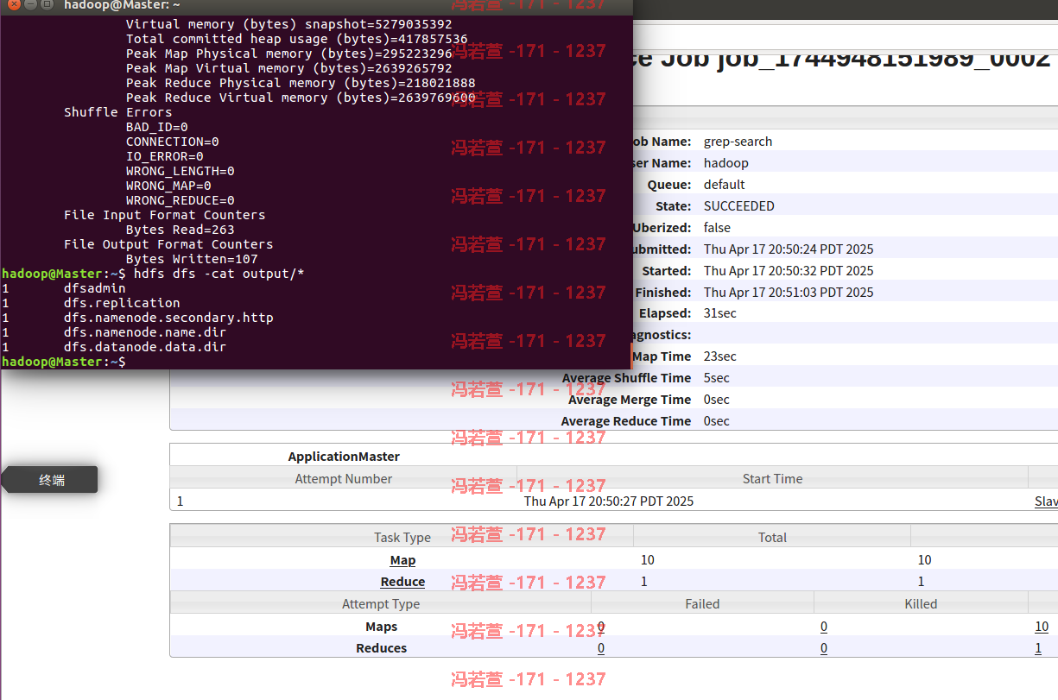The width and height of the screenshot is (1058, 700).
Task: Click the dfsadmin output line in terminal
Action: click(94, 288)
